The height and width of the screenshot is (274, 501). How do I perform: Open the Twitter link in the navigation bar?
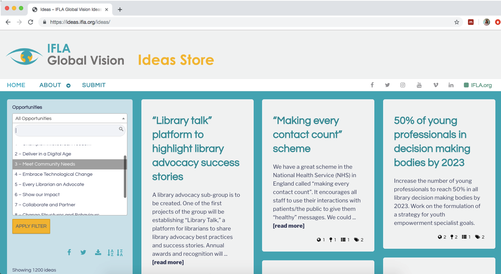point(387,85)
